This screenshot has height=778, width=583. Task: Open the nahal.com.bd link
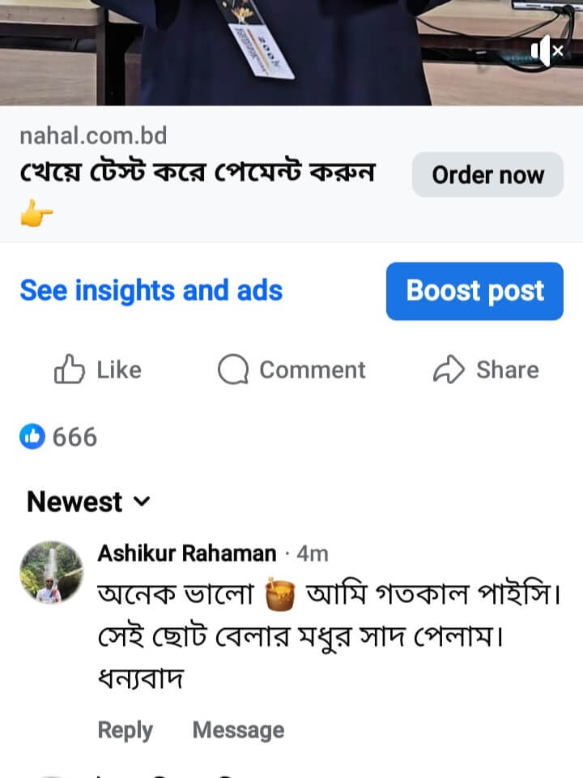93,135
